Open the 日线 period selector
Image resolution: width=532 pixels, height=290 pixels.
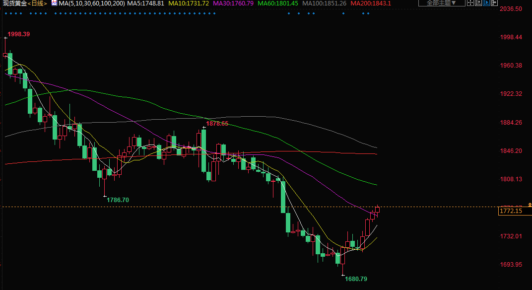pos(38,3)
